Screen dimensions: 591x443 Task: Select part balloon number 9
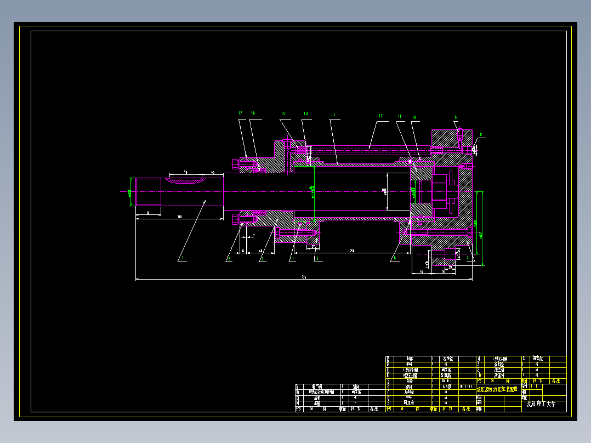point(456,118)
